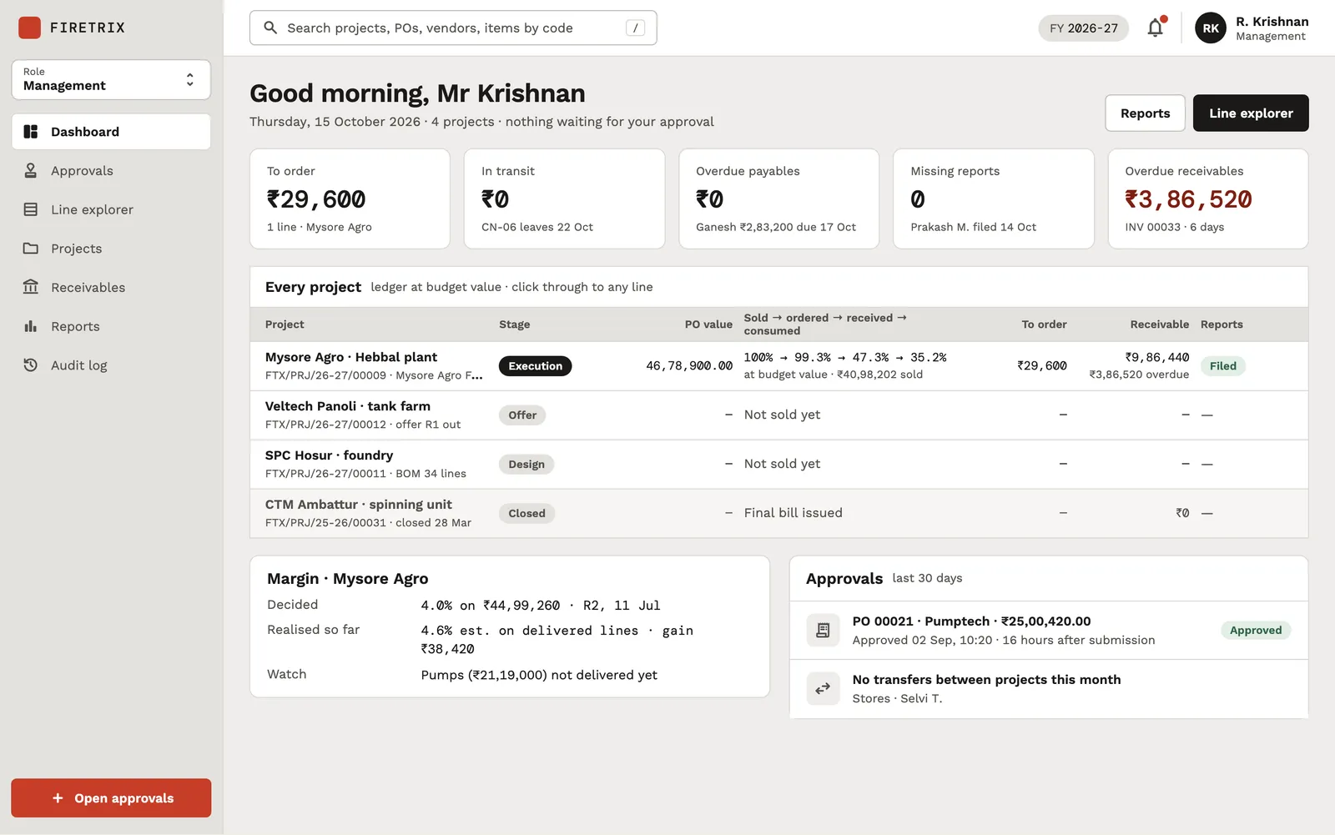Screen dimensions: 1335x835
Task: Click the black Line explorer button
Action: click(x=1251, y=113)
